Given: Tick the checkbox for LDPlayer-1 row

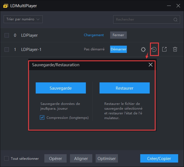Looking at the screenshot, I should [7, 49].
